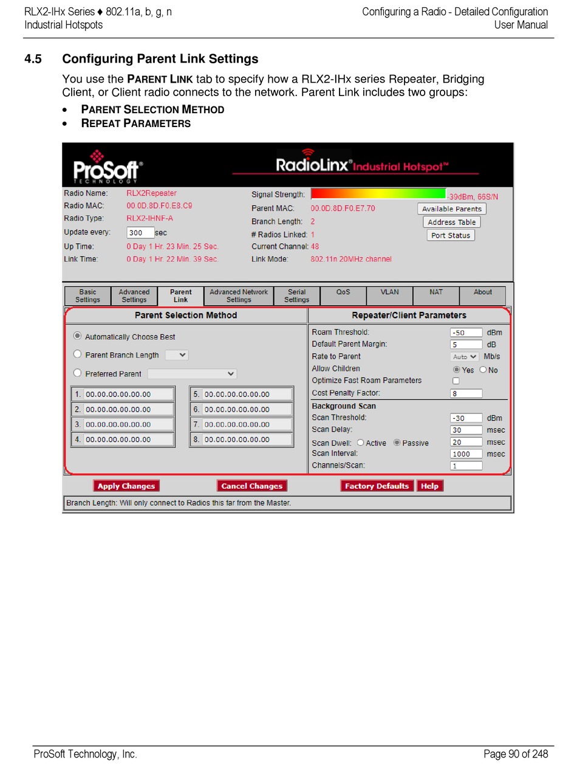The width and height of the screenshot is (577, 766).
Task: Click the radio name RLX2Repeater
Action: pos(151,193)
